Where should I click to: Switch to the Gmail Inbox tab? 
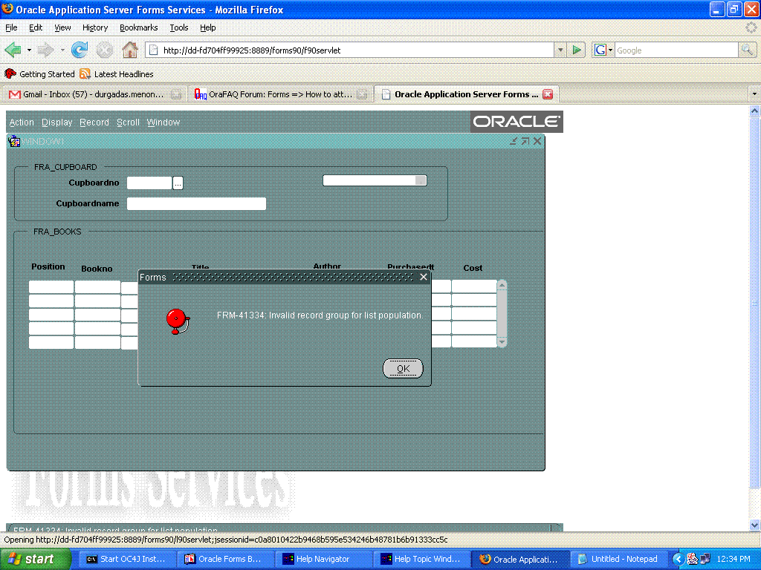(94, 94)
